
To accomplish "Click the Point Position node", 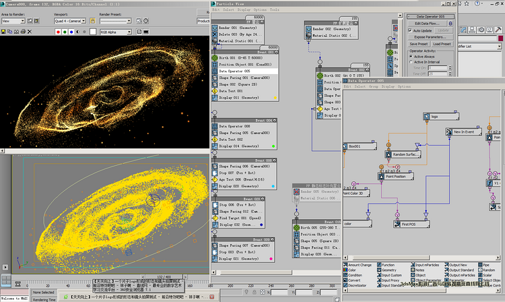I will point(396,177).
